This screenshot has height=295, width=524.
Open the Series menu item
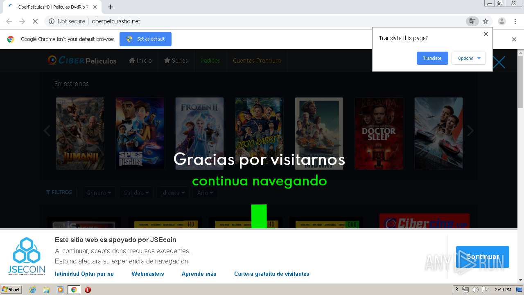176,61
